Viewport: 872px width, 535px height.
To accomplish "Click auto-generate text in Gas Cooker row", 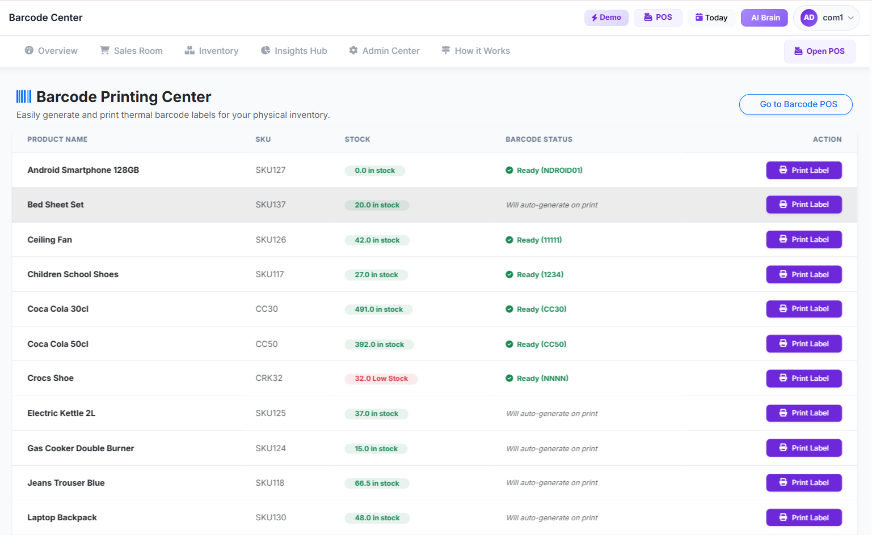I will click(x=552, y=448).
